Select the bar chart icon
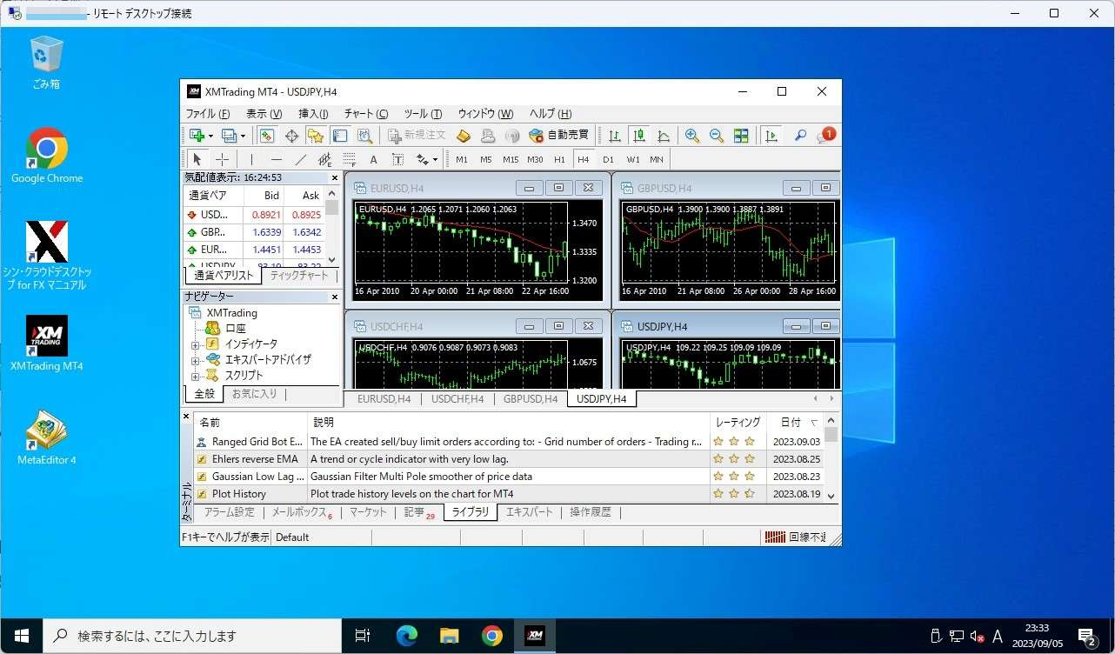This screenshot has width=1115, height=654. pyautogui.click(x=615, y=136)
